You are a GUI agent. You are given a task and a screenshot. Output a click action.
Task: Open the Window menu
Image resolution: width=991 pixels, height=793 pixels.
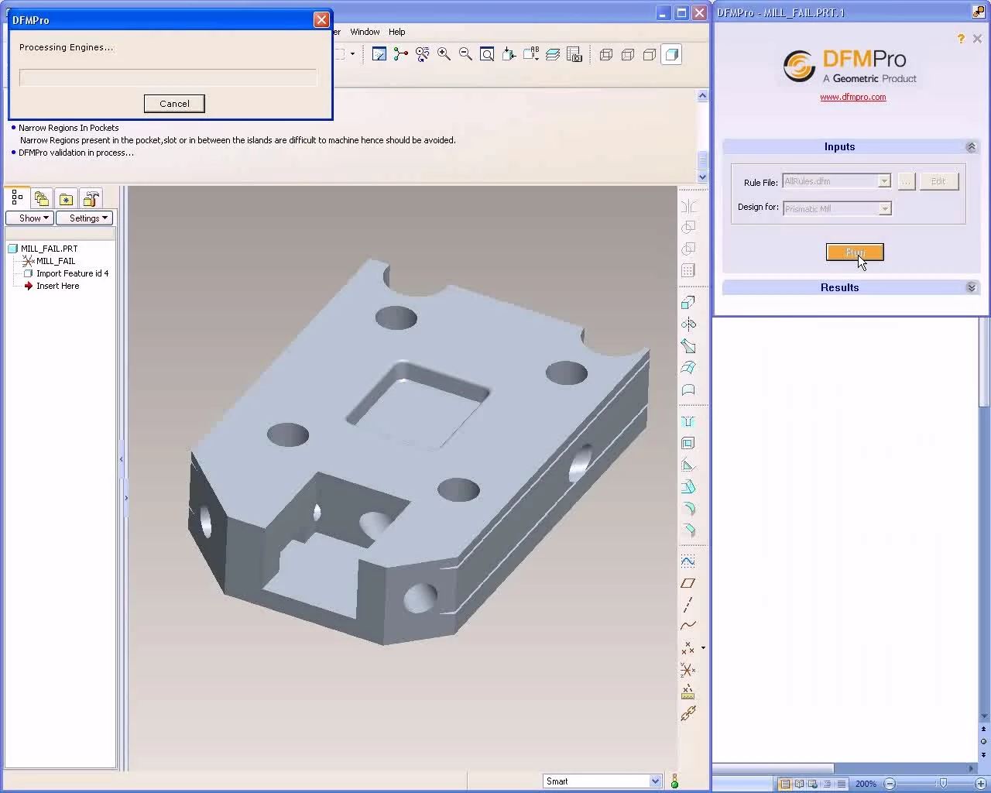tap(365, 32)
